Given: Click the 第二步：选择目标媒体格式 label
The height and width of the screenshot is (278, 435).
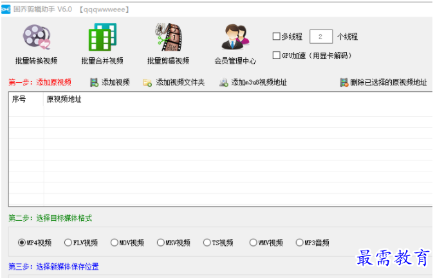Looking at the screenshot, I should 50,218.
